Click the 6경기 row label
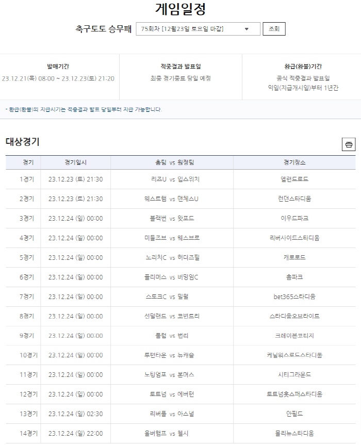361x445 pixels. click(27, 277)
